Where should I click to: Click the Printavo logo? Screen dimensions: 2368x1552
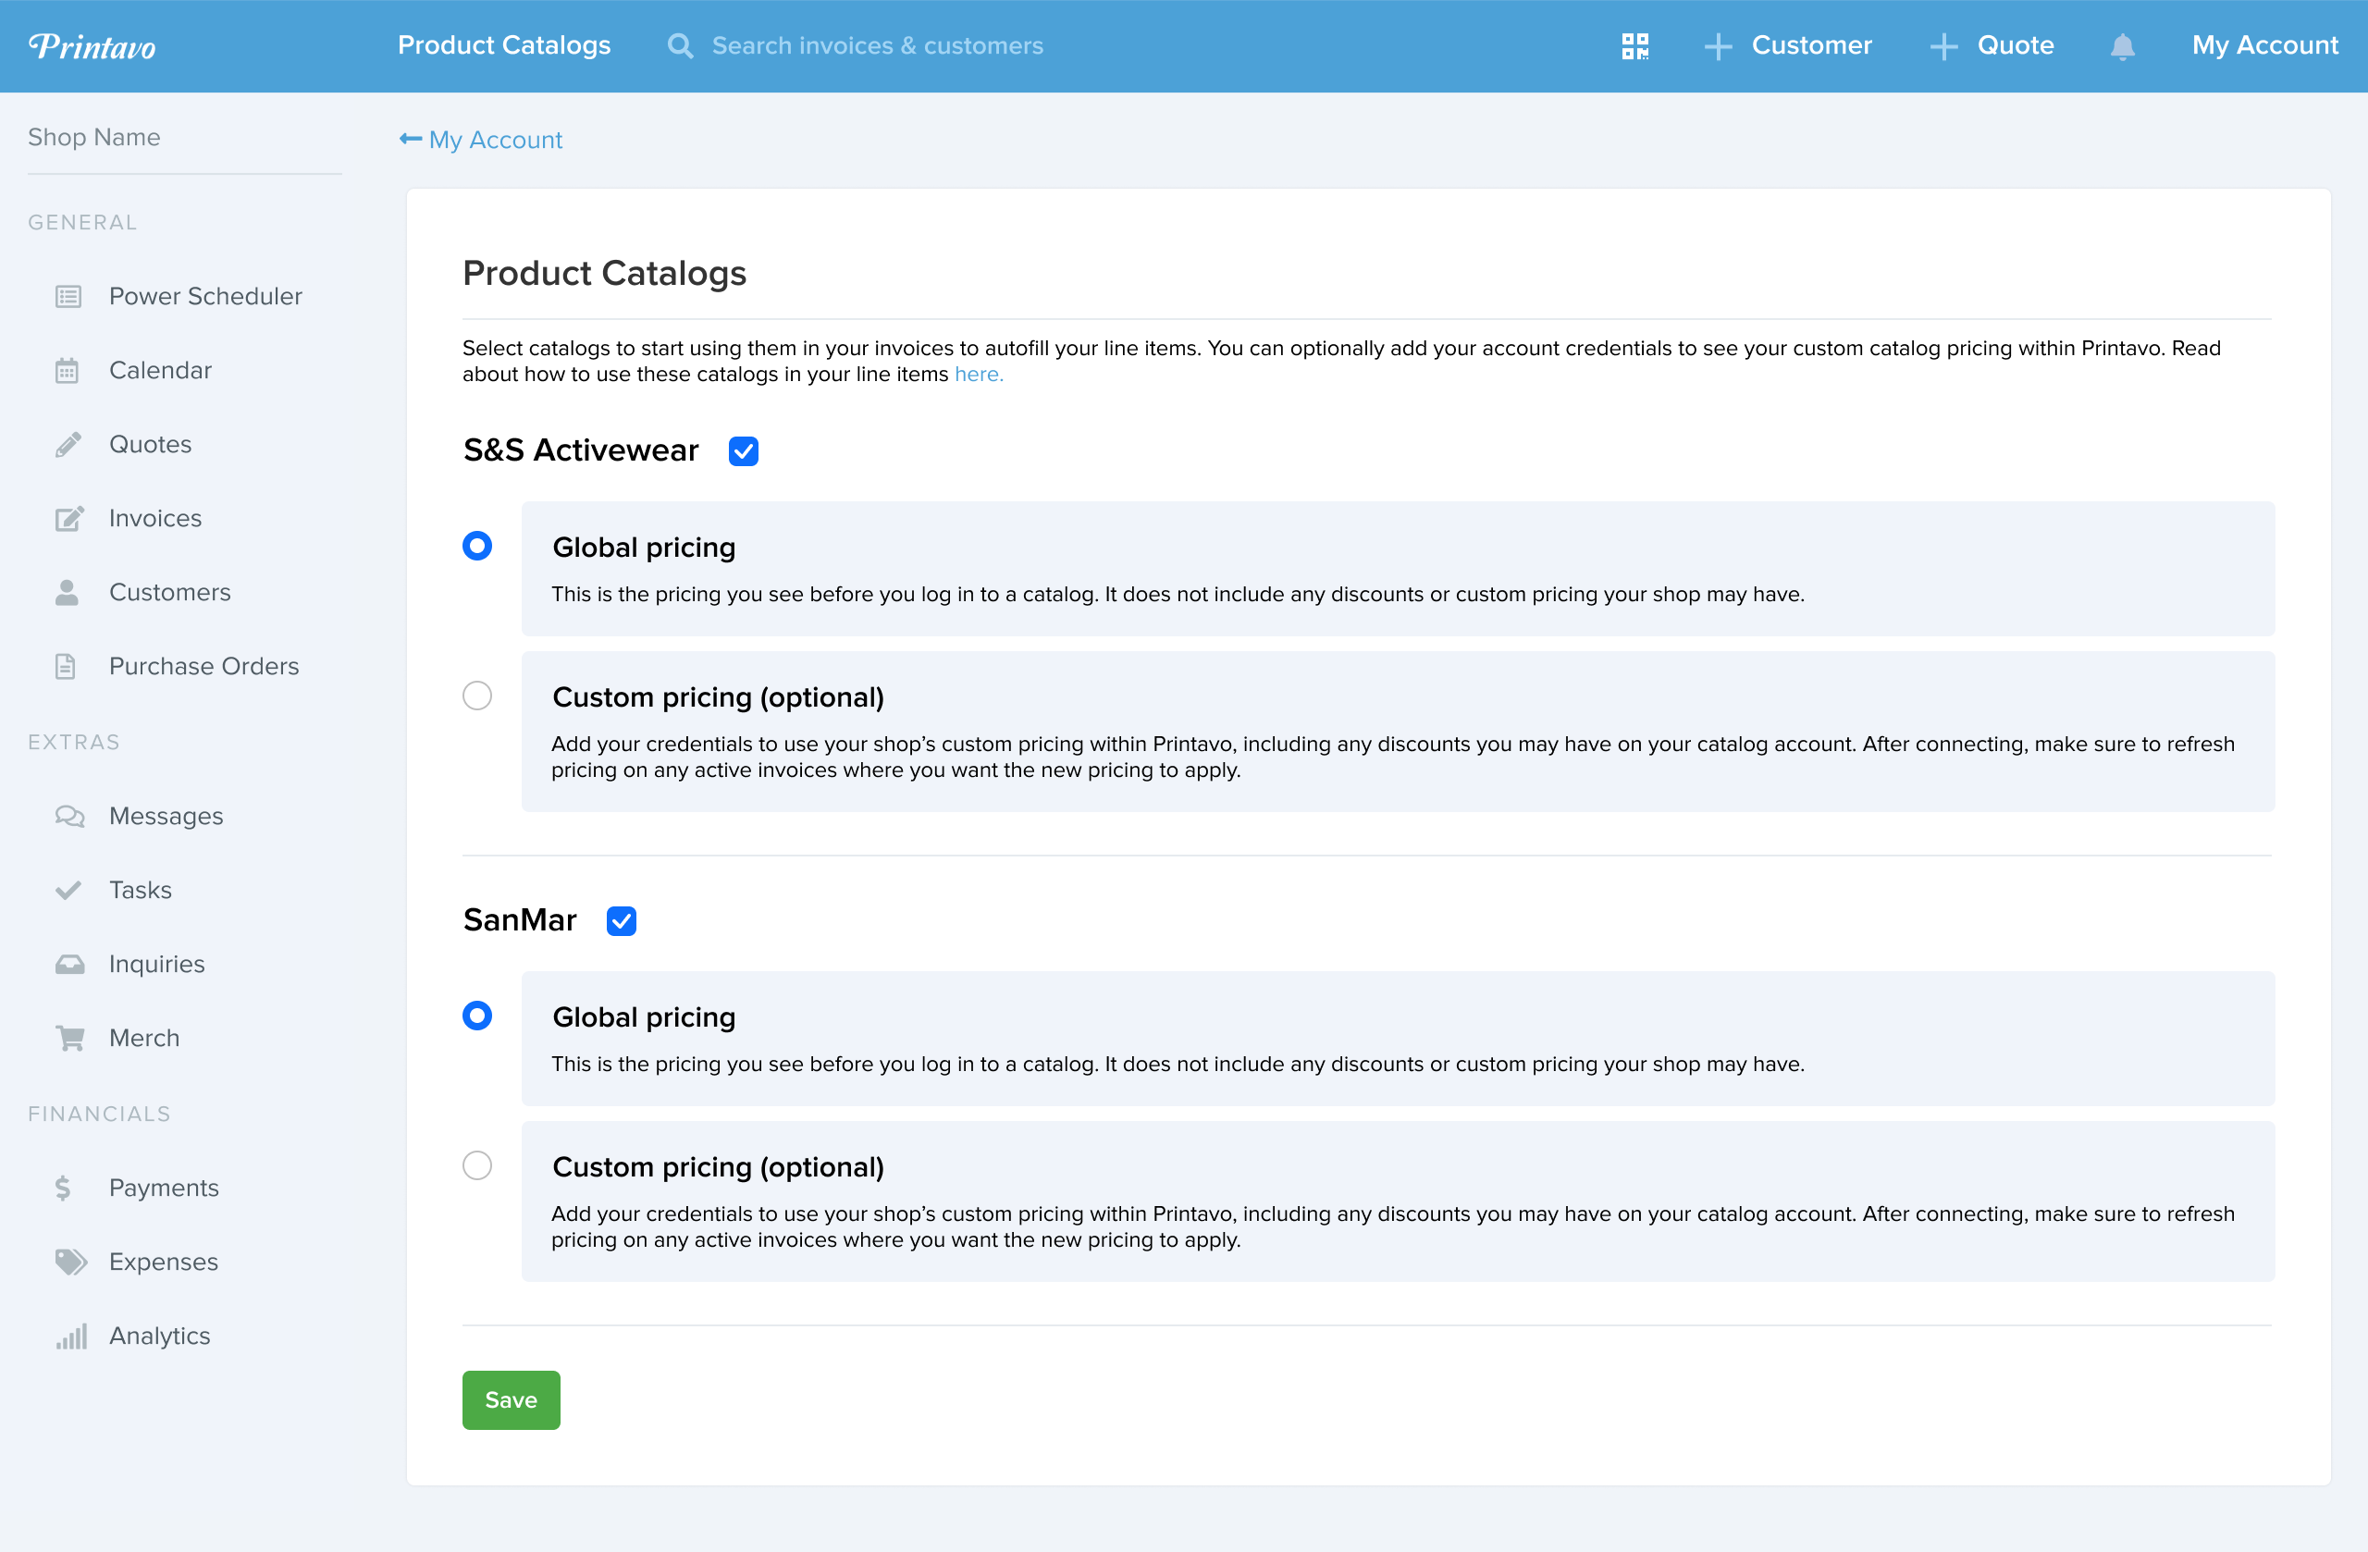pos(92,45)
